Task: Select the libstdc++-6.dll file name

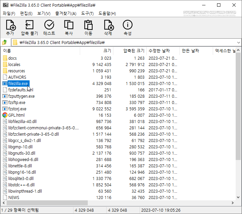Action: (x=22, y=185)
